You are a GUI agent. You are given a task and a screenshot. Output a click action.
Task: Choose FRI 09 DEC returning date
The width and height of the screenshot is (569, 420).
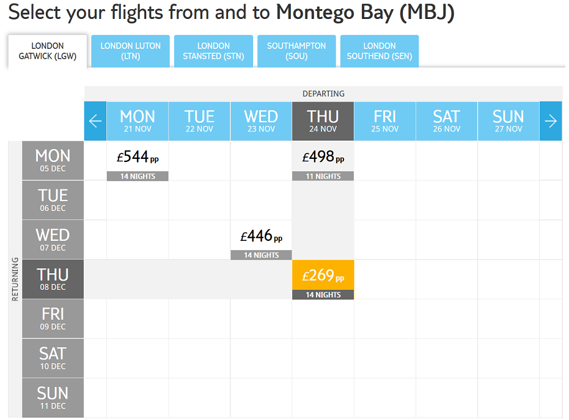pos(53,319)
